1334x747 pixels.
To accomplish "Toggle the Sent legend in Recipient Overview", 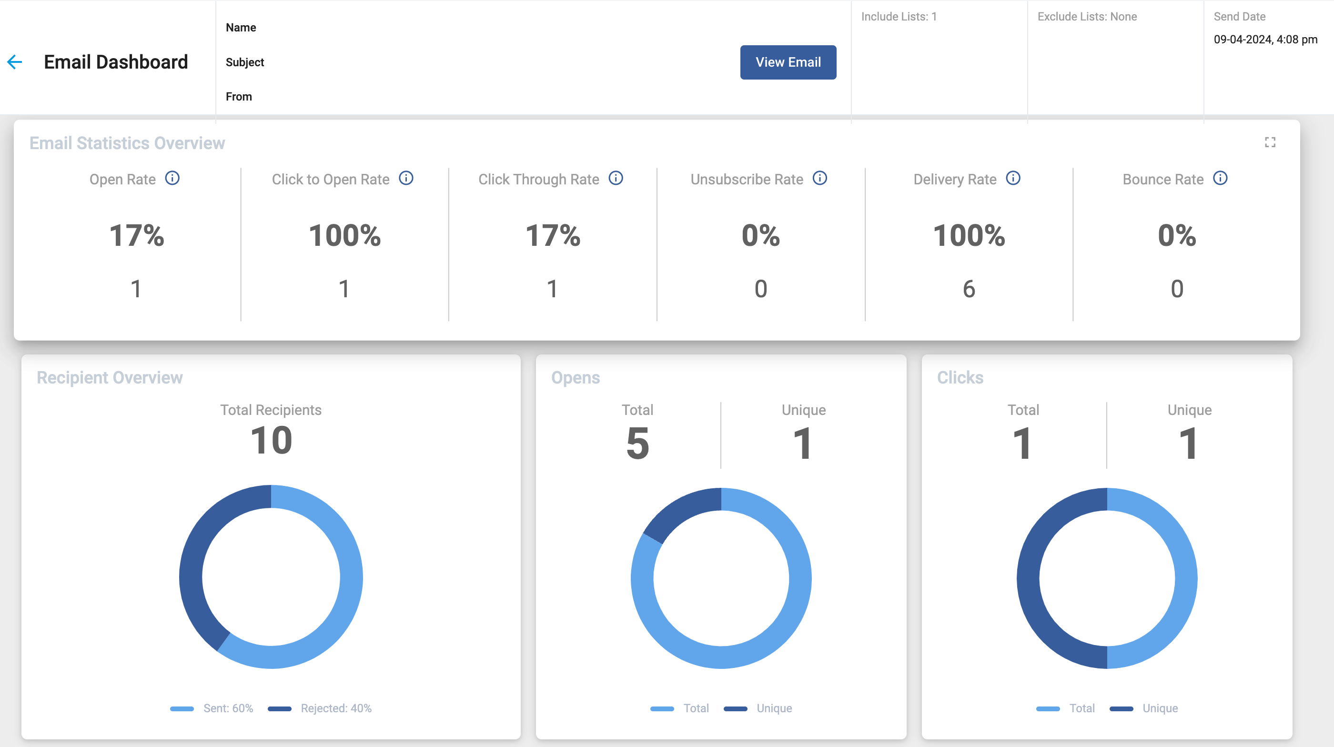I will [212, 708].
